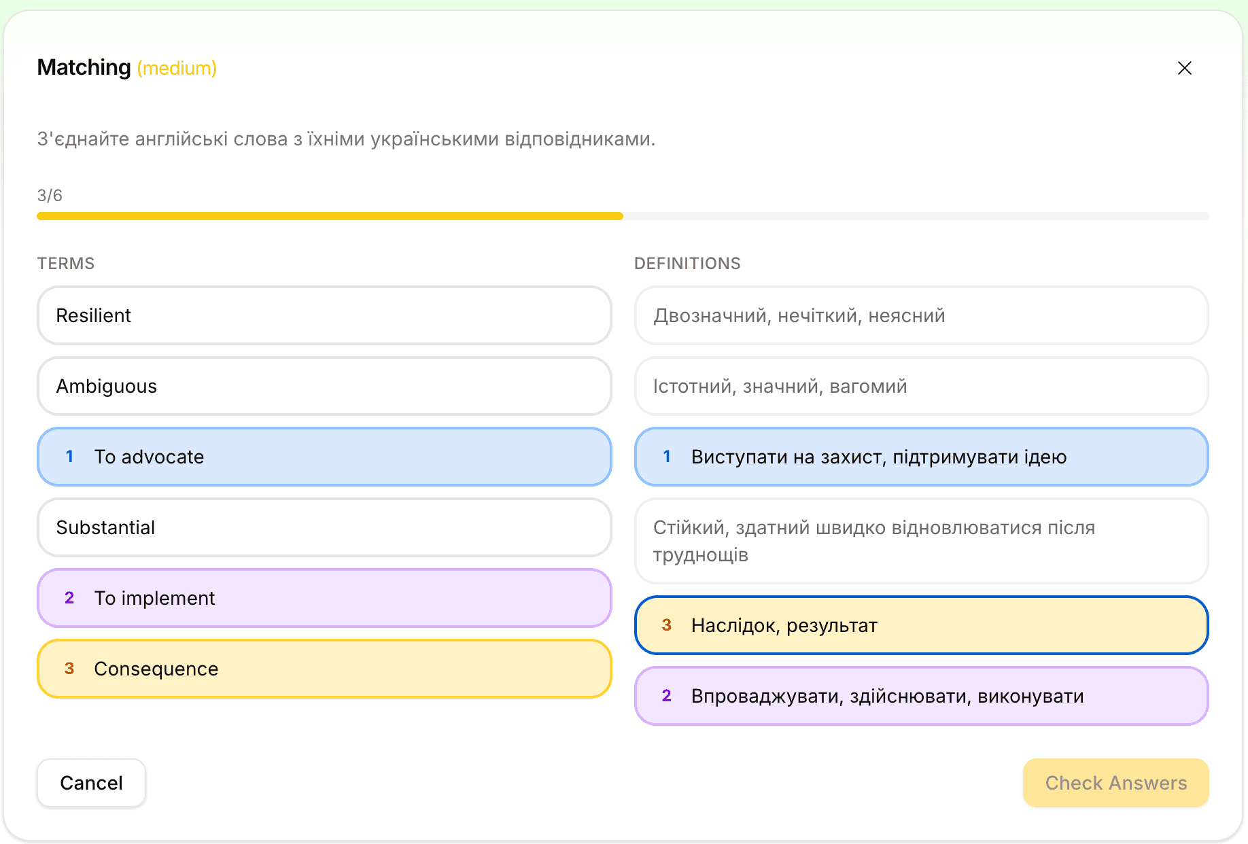The width and height of the screenshot is (1248, 844).
Task: Click the DEFINITIONS column heading
Action: [x=687, y=264]
